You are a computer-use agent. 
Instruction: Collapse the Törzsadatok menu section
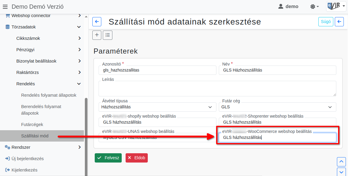[x=79, y=27]
